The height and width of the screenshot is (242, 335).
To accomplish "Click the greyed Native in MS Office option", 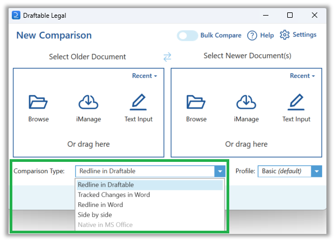I will point(150,225).
